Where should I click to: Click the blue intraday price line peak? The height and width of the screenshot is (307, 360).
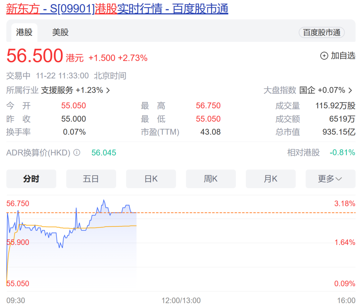pos(104,200)
